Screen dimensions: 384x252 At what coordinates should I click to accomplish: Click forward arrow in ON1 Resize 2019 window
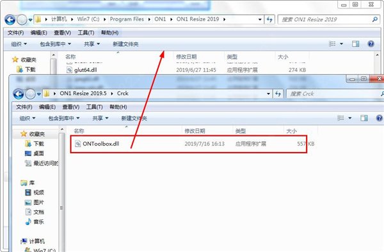22,20
